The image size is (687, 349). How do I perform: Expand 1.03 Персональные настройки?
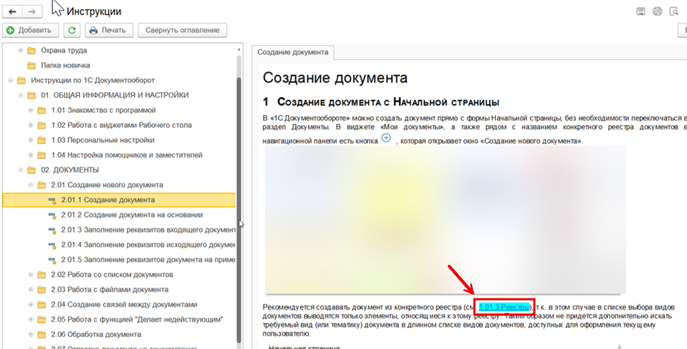point(30,140)
